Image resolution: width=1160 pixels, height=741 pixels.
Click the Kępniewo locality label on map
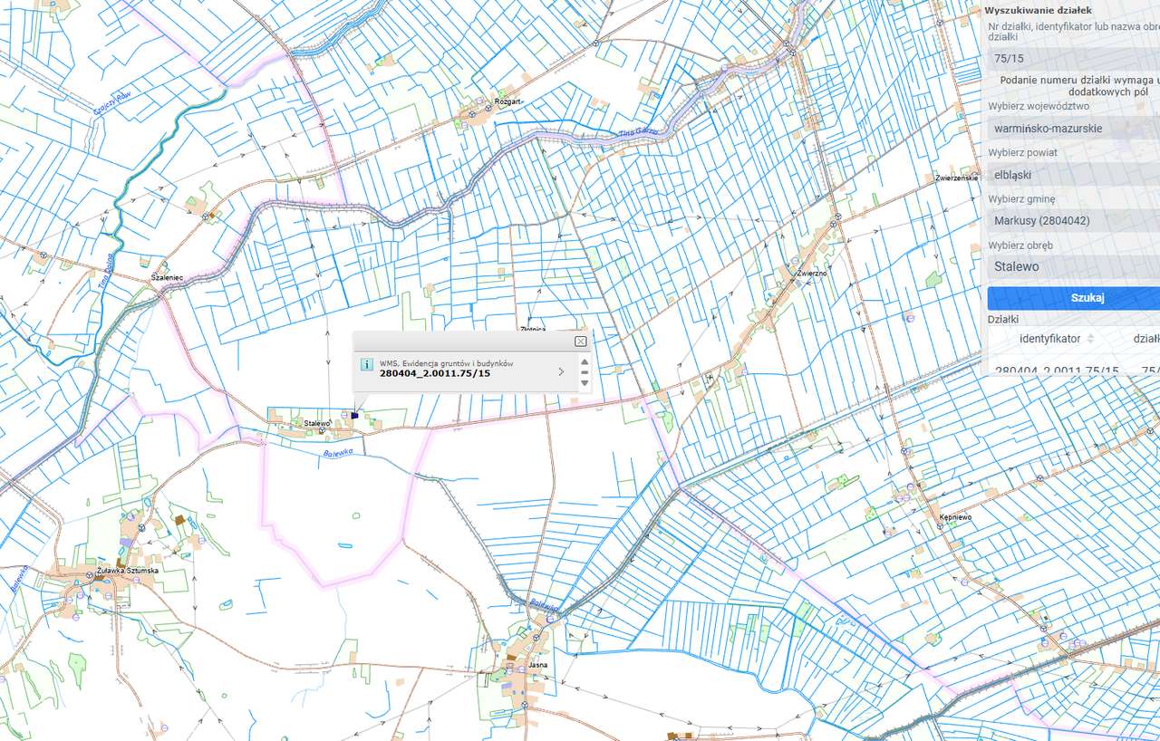(956, 516)
